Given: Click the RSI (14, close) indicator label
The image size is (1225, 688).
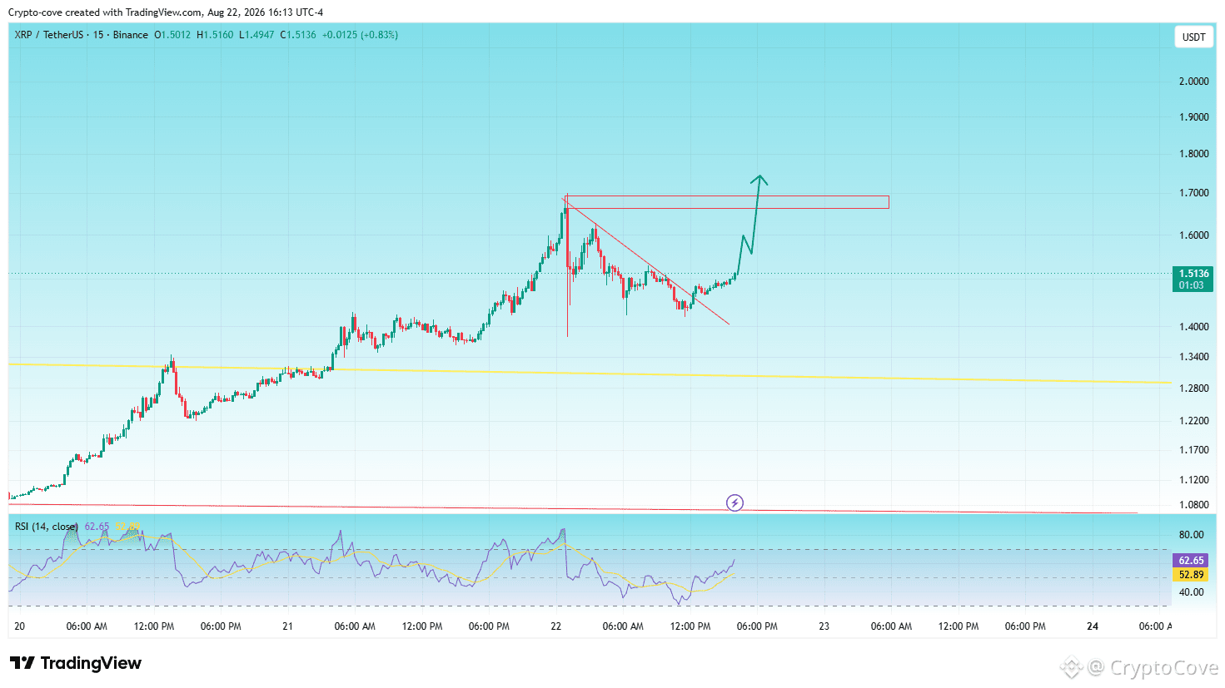Looking at the screenshot, I should pyautogui.click(x=47, y=527).
